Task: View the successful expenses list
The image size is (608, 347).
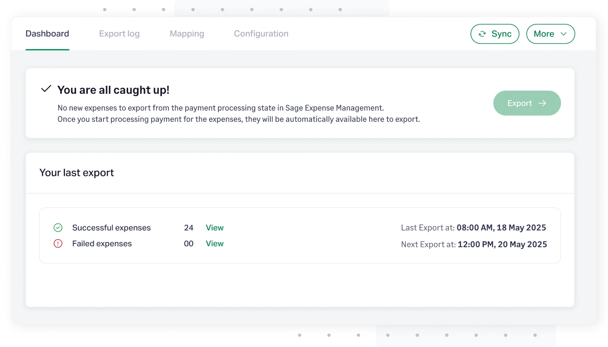Action: click(x=214, y=227)
